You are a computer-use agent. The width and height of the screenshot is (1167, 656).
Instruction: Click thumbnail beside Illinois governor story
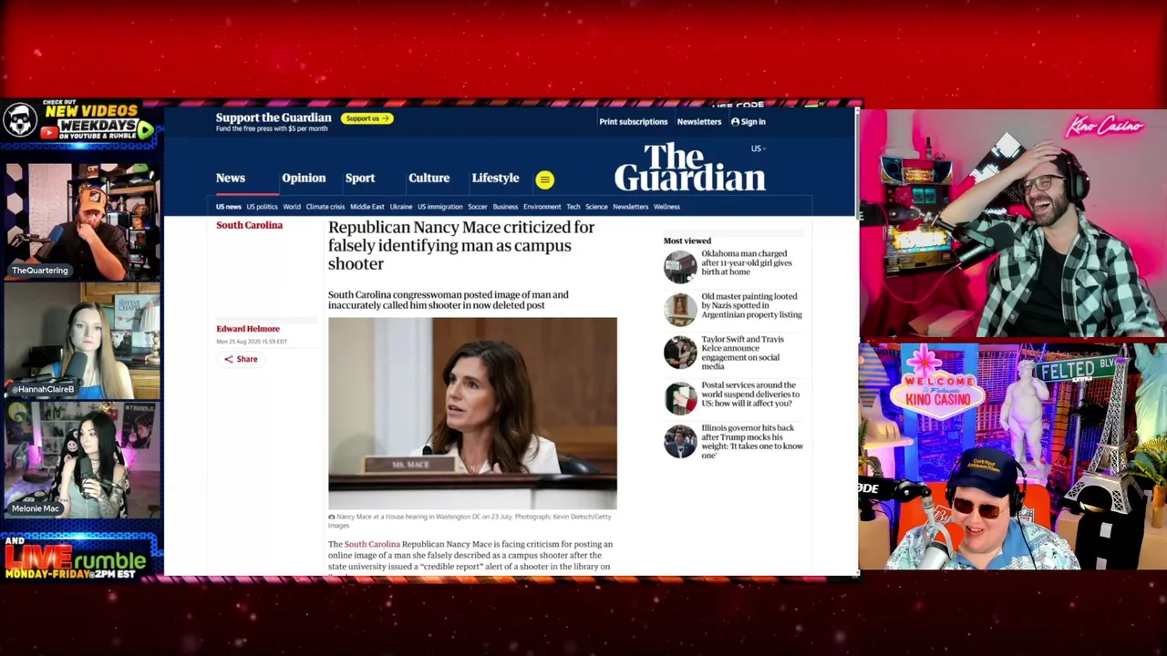click(680, 441)
